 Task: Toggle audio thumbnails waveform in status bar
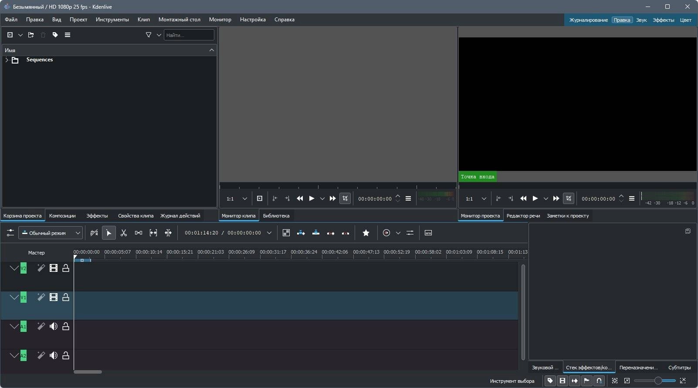tap(575, 381)
